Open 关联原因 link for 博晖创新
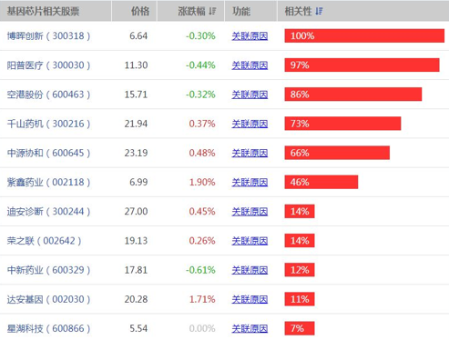Image resolution: width=449 pixels, height=340 pixels. click(250, 36)
